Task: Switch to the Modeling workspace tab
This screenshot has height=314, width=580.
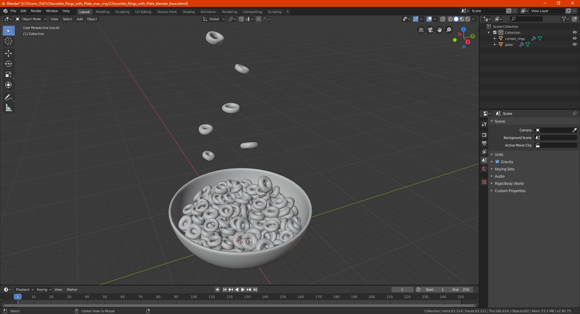Action: pyautogui.click(x=102, y=12)
